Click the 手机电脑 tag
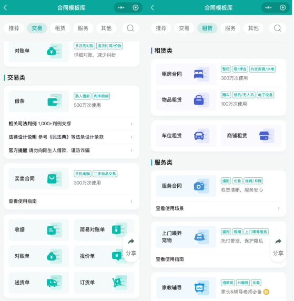The image size is (294, 301). 83,174
